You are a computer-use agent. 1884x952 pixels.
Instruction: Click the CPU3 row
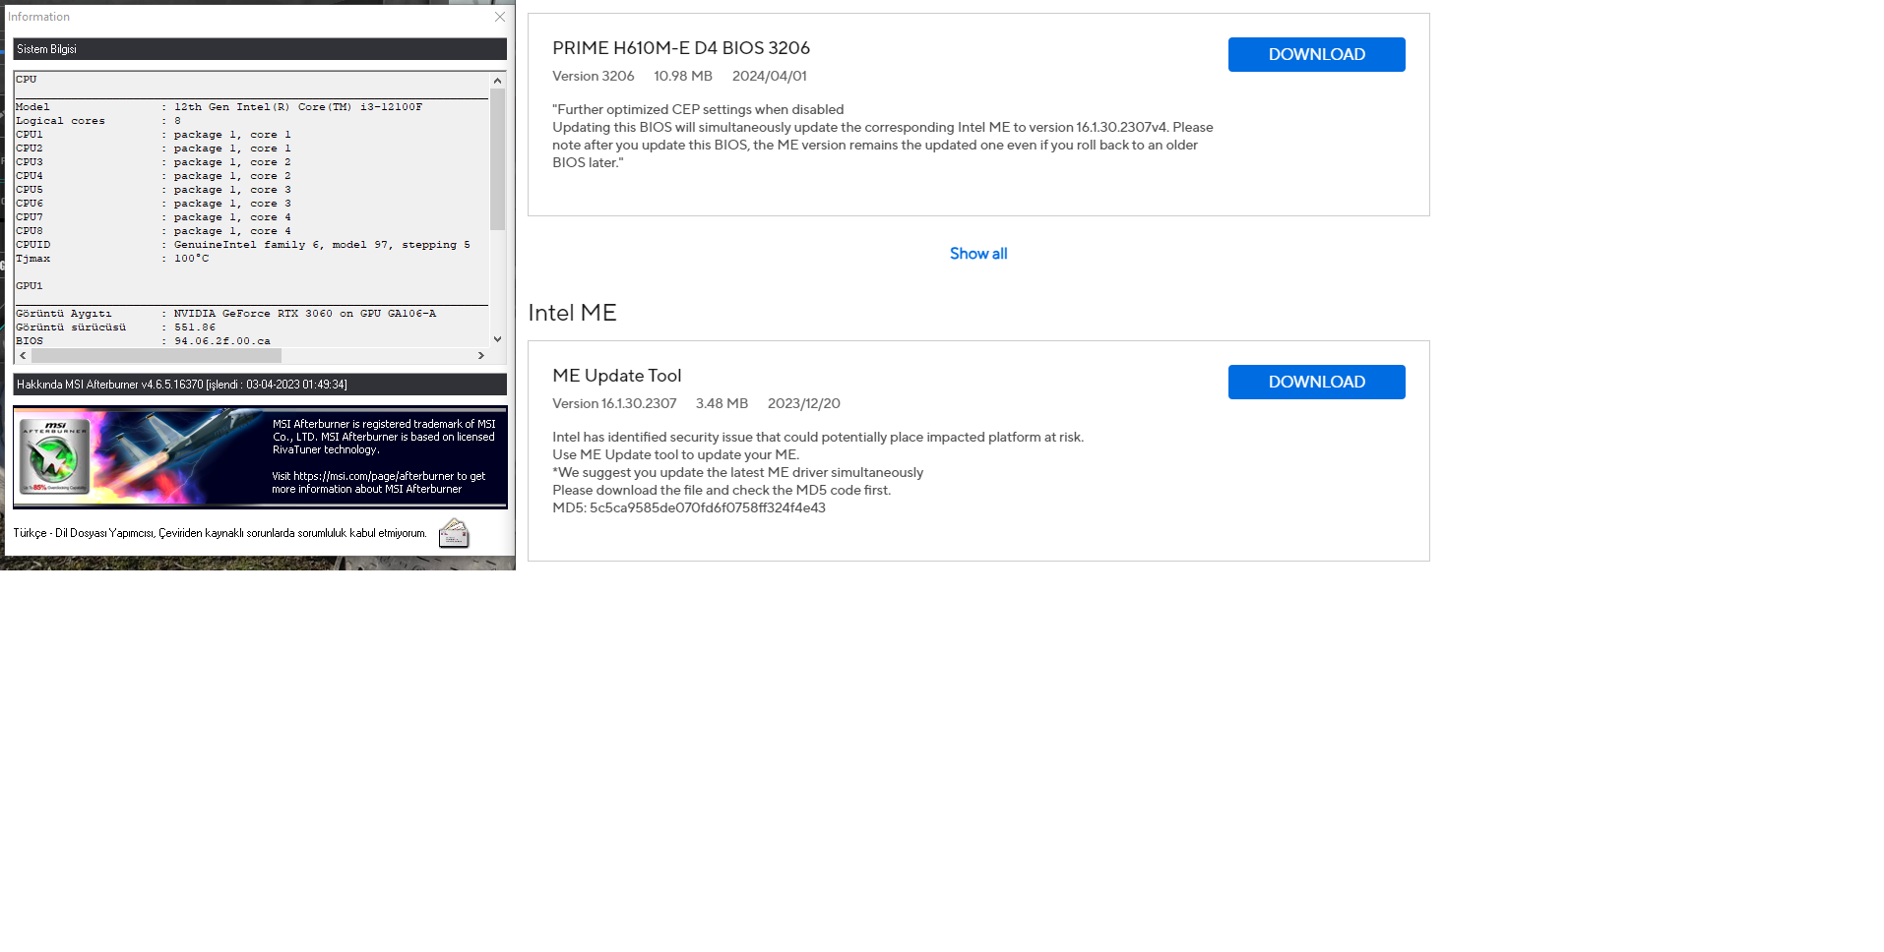[154, 162]
